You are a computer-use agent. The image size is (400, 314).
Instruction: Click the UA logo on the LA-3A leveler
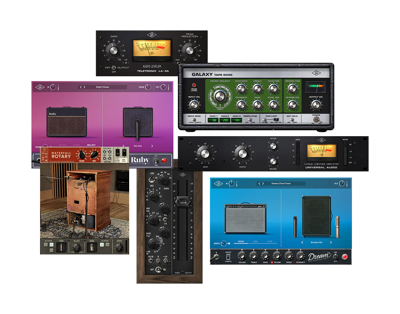pyautogui.click(x=152, y=35)
